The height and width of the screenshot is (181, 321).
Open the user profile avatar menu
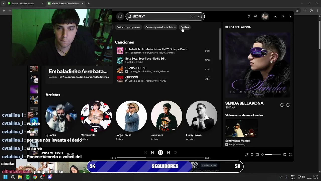click(x=265, y=16)
